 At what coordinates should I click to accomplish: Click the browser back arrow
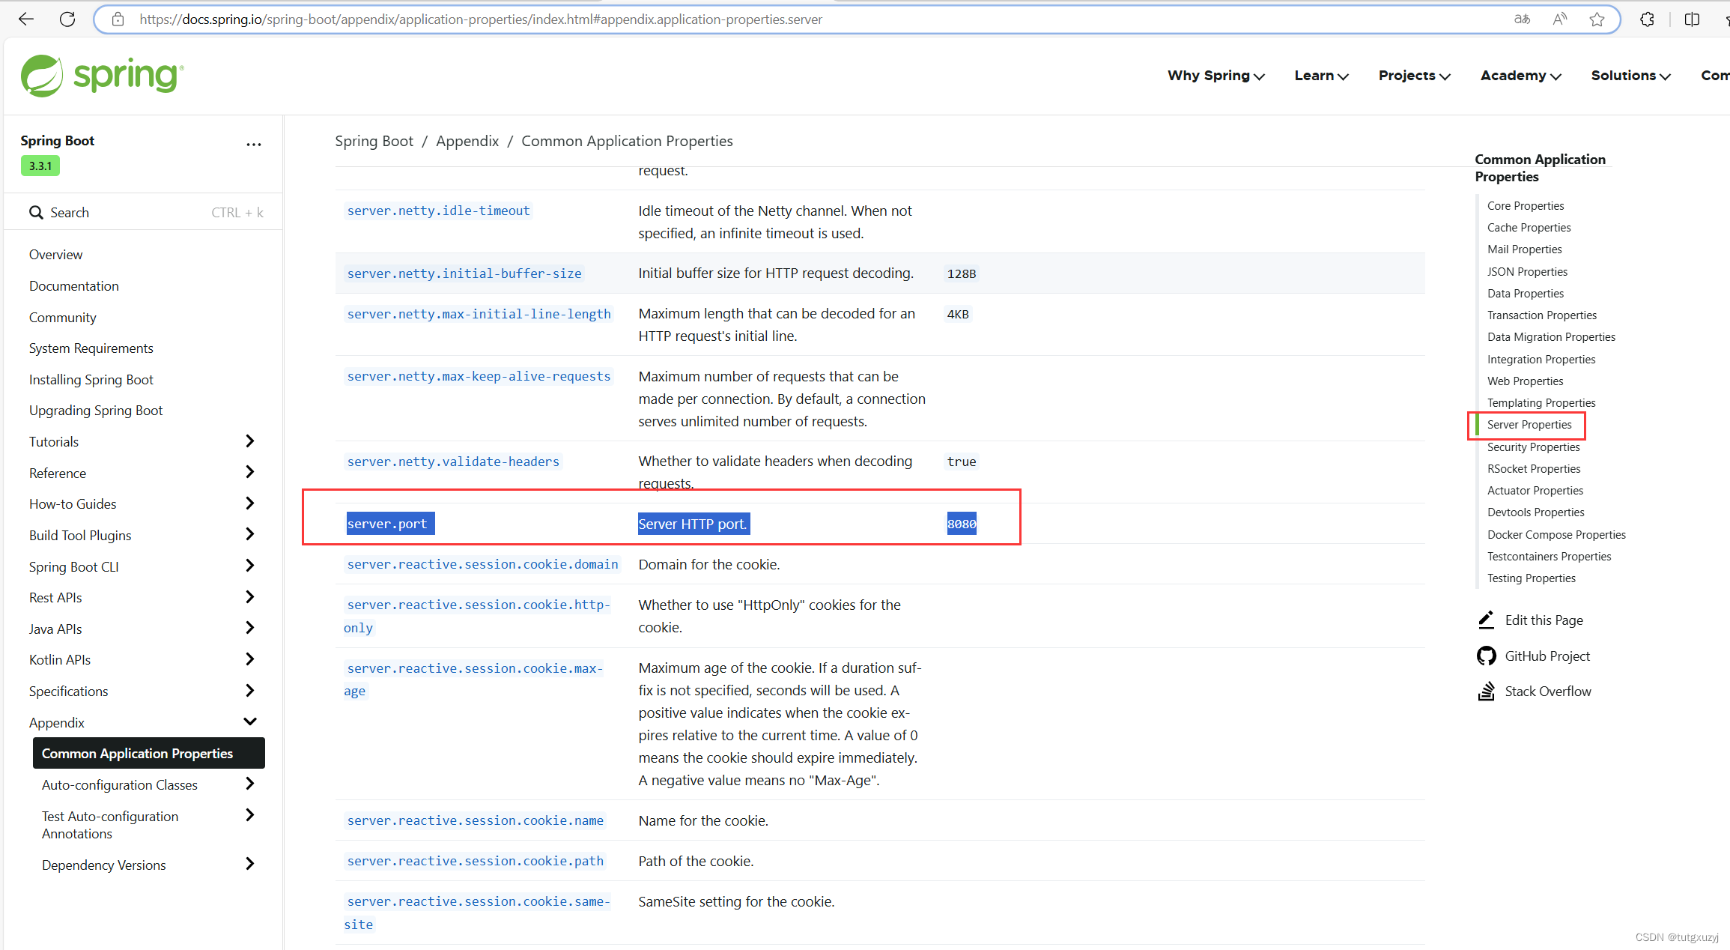(26, 19)
